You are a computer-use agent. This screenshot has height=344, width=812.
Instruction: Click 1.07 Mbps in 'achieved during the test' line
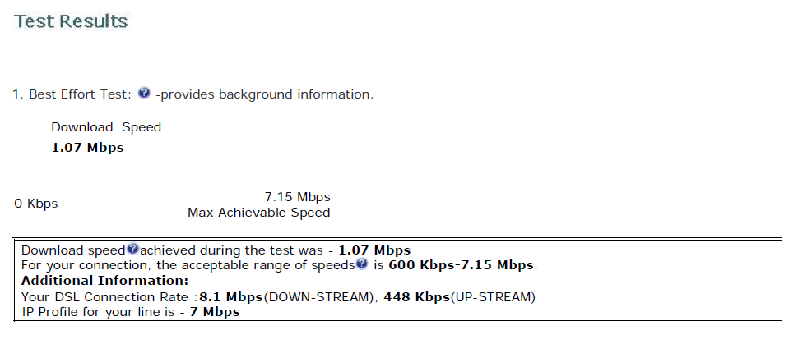coord(374,250)
